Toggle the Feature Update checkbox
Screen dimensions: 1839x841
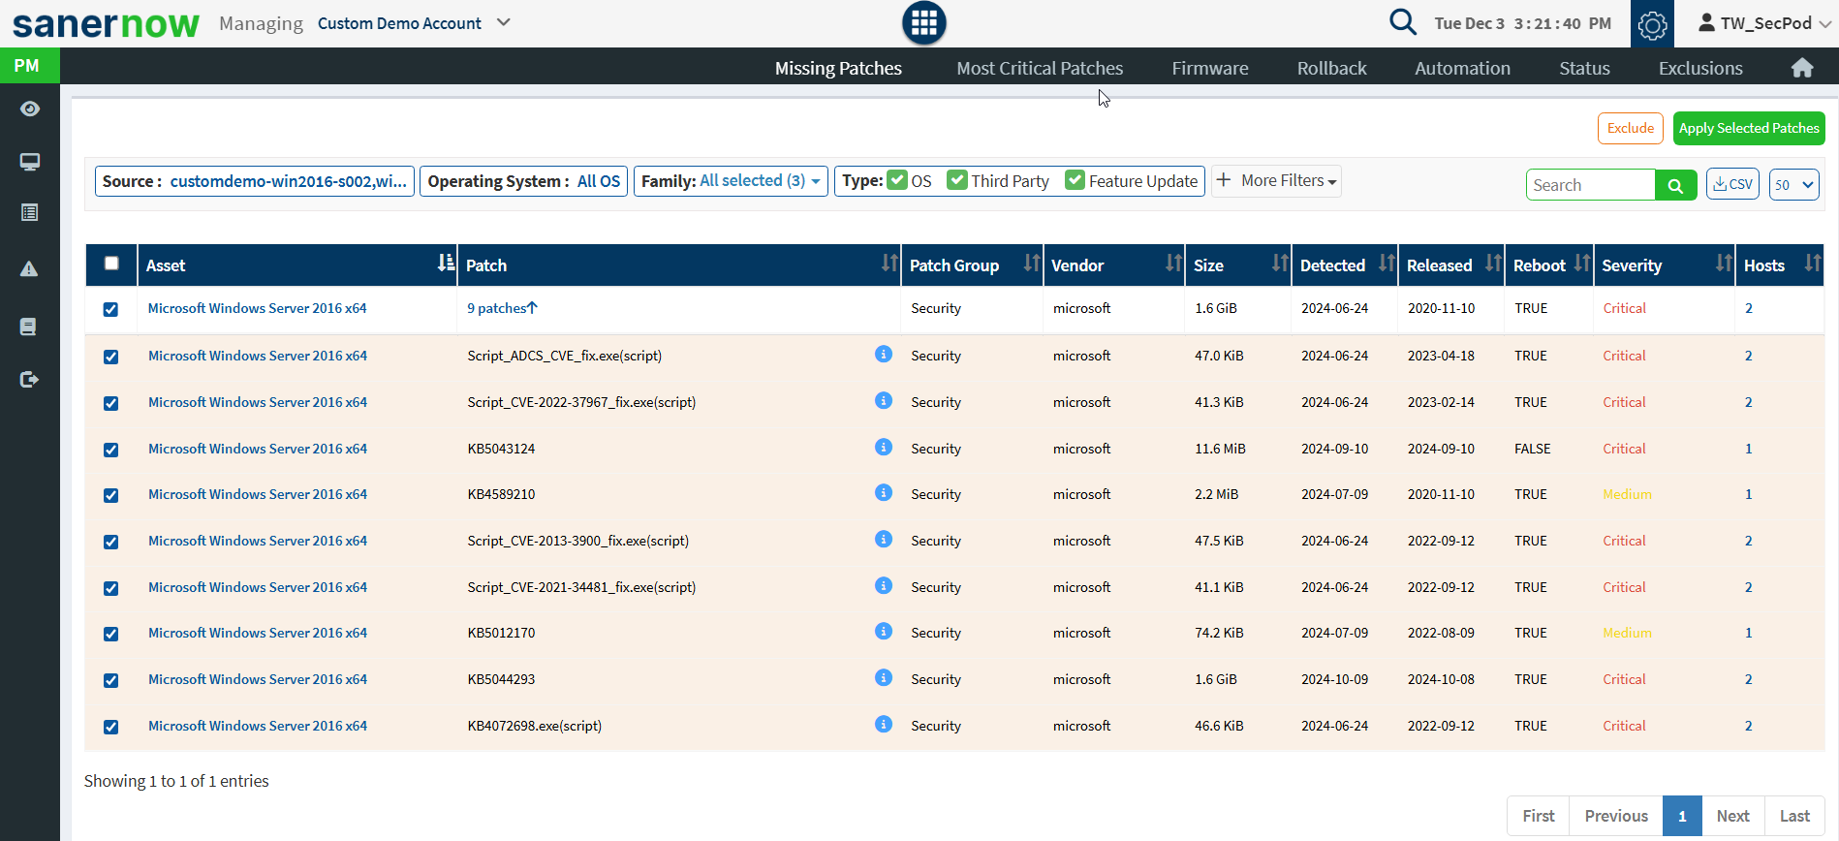(x=1075, y=180)
